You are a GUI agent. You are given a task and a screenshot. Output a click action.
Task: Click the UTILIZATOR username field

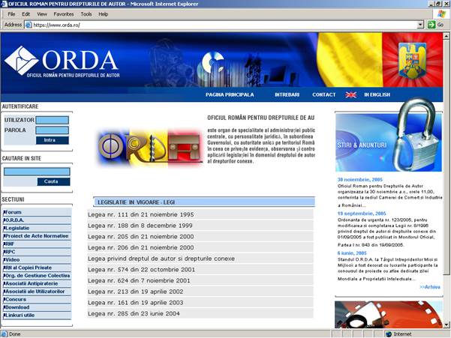tap(52, 120)
